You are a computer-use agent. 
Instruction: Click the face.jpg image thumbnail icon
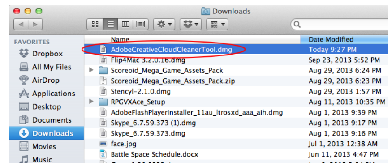(103, 144)
